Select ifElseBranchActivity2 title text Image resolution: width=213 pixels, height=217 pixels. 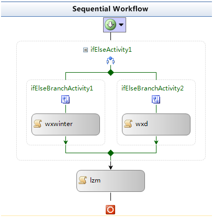[152, 88]
